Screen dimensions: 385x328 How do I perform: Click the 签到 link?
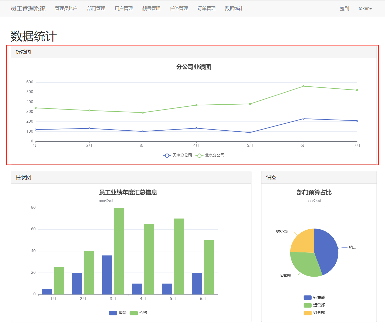pyautogui.click(x=344, y=8)
